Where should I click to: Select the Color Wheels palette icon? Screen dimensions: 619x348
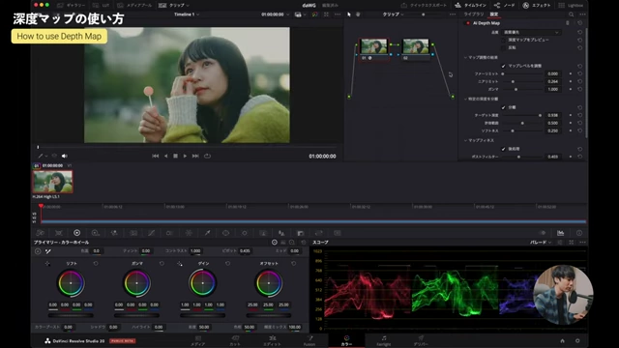point(77,233)
